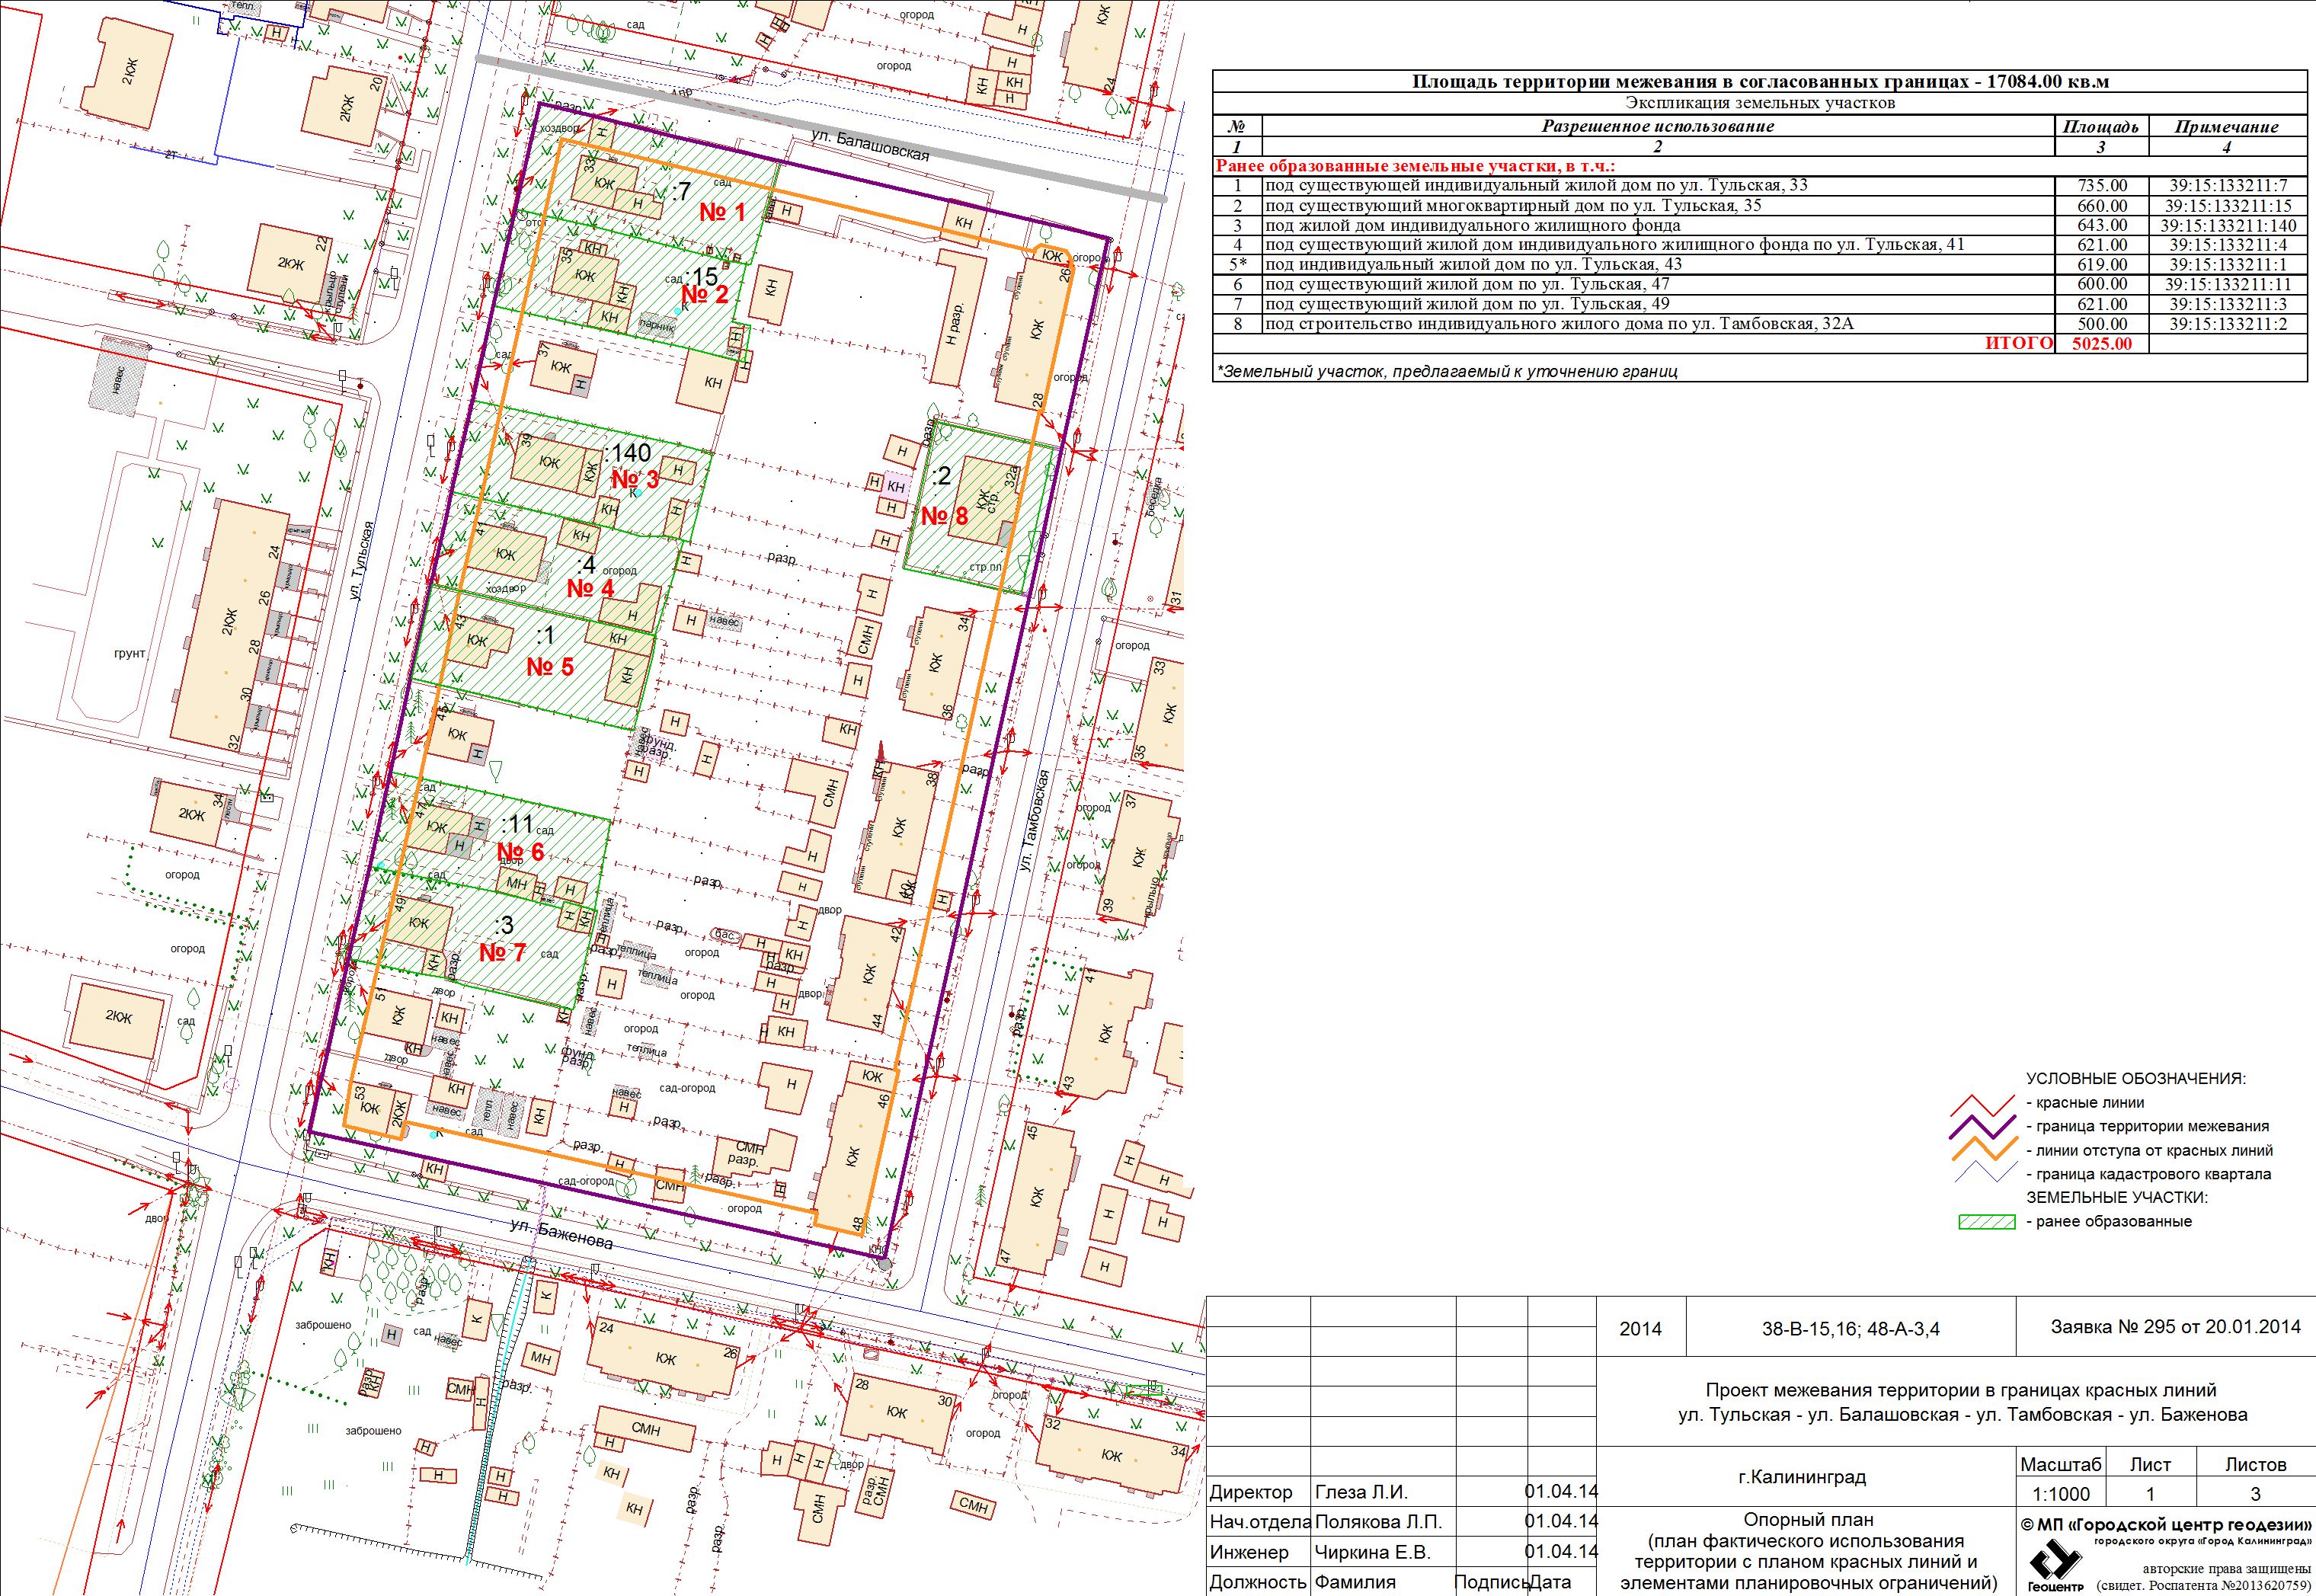The image size is (2316, 1596).
Task: Click the purple survey boundary legend symbol
Action: pyautogui.click(x=1982, y=1127)
